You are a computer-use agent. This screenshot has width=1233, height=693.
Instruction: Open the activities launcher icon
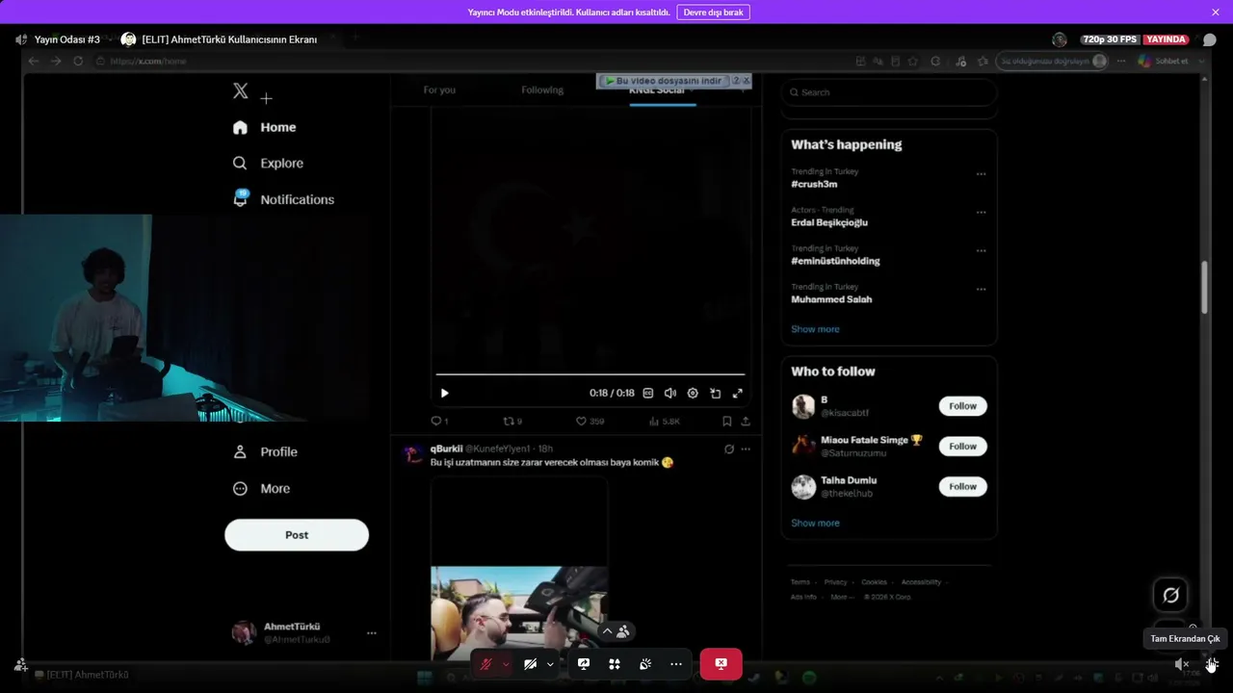click(615, 664)
